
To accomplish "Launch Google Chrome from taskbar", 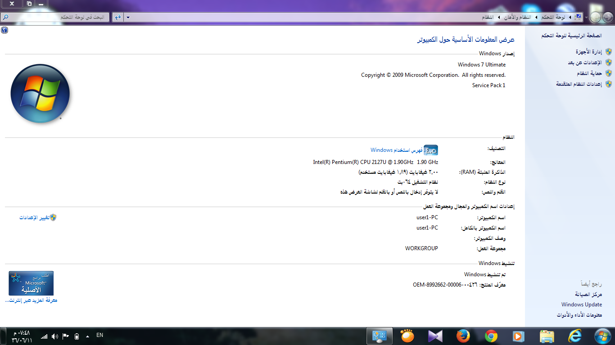I will (x=491, y=336).
